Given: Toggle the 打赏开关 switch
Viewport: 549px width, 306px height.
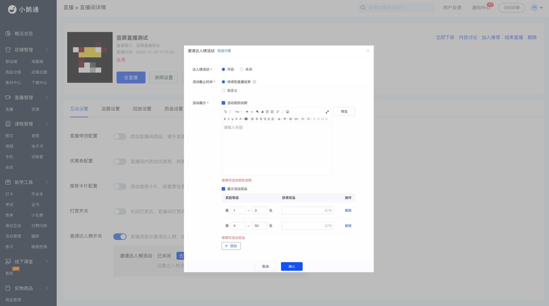Looking at the screenshot, I should tap(120, 212).
